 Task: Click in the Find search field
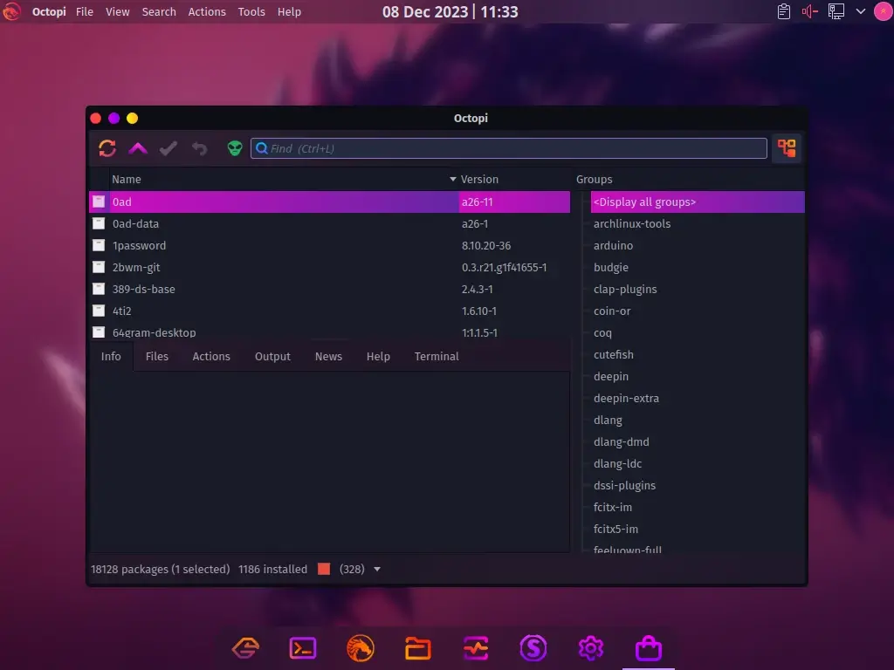coord(509,148)
